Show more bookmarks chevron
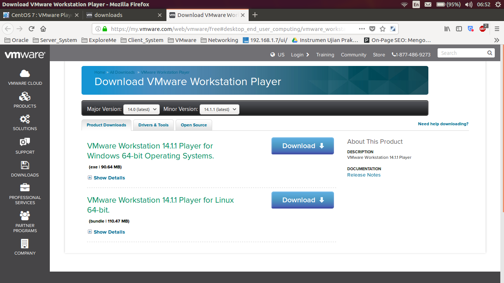 point(497,40)
